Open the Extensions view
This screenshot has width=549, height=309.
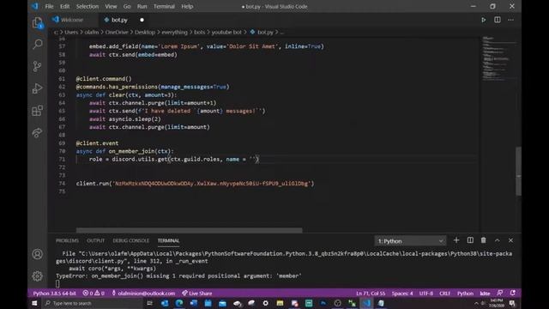tap(37, 111)
